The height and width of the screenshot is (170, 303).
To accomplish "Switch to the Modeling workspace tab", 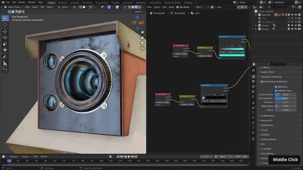I will (62, 3).
